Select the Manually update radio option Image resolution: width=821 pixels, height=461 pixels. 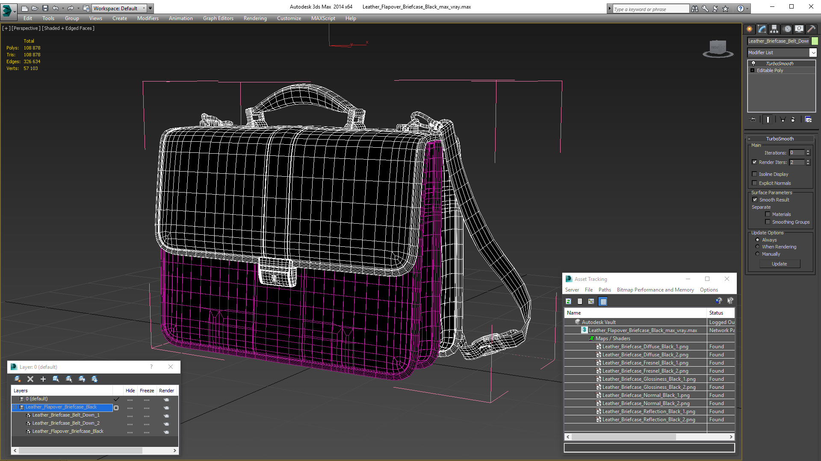tap(758, 254)
